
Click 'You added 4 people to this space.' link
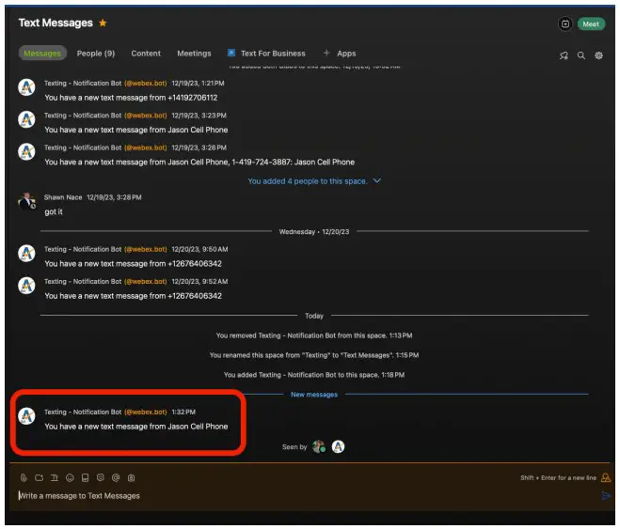click(x=308, y=181)
